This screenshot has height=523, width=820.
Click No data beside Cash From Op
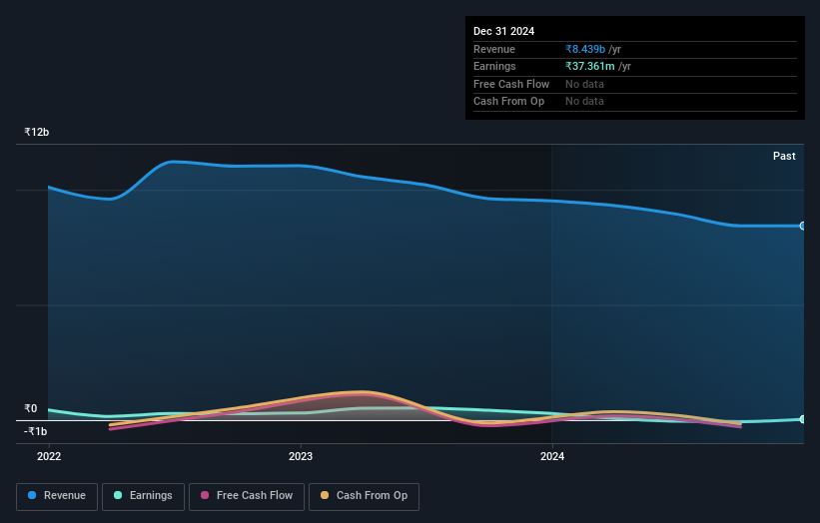[x=584, y=102]
